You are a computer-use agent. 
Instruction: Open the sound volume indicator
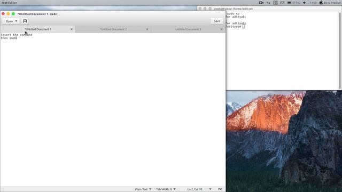click(305, 3)
